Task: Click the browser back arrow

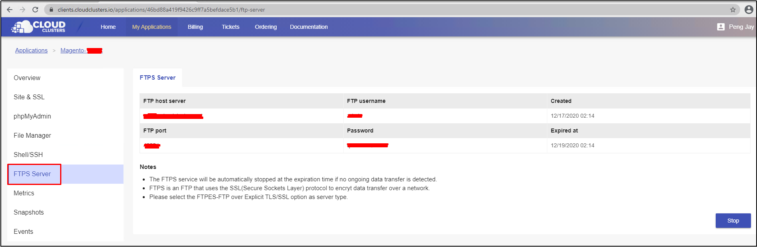Action: pyautogui.click(x=10, y=10)
